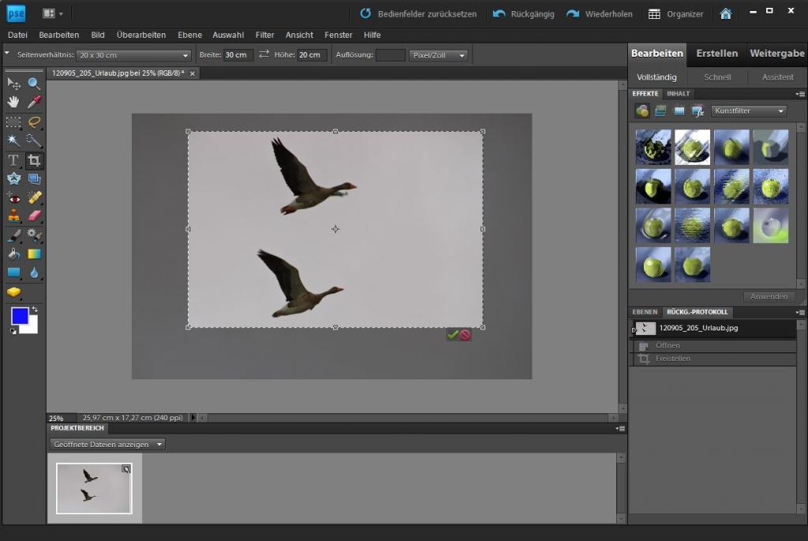The height and width of the screenshot is (541, 808).
Task: Open home welcome screen icon
Action: coord(726,14)
